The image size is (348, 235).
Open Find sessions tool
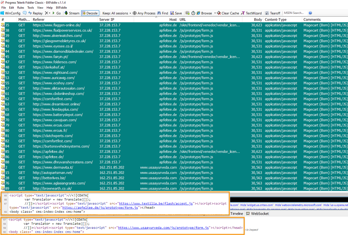point(163,13)
